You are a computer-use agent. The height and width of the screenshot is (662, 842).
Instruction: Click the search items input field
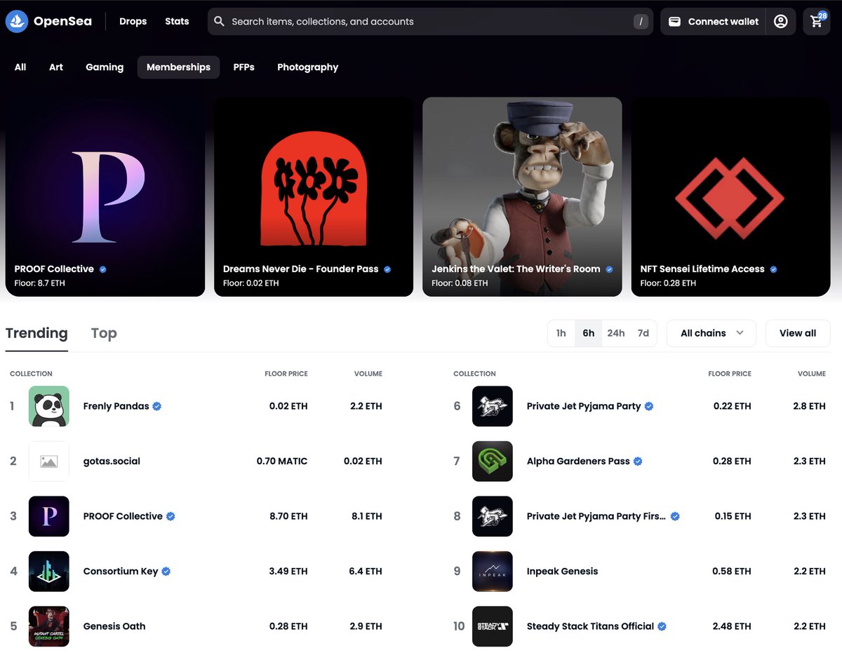(430, 22)
